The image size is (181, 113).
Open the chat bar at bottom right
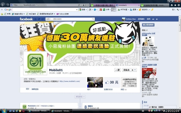(162, 107)
